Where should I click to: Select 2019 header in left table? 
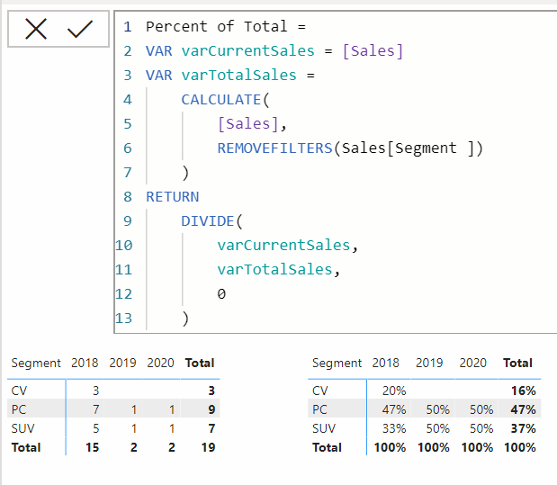(x=122, y=363)
